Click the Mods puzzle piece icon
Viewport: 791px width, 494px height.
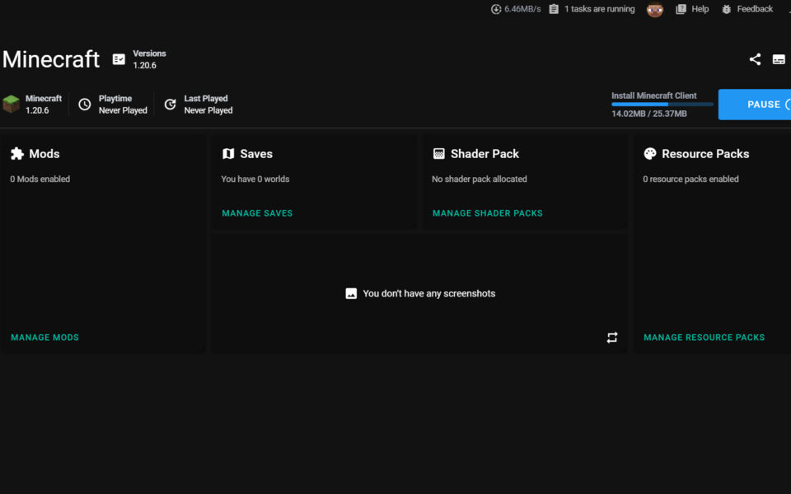pyautogui.click(x=17, y=154)
